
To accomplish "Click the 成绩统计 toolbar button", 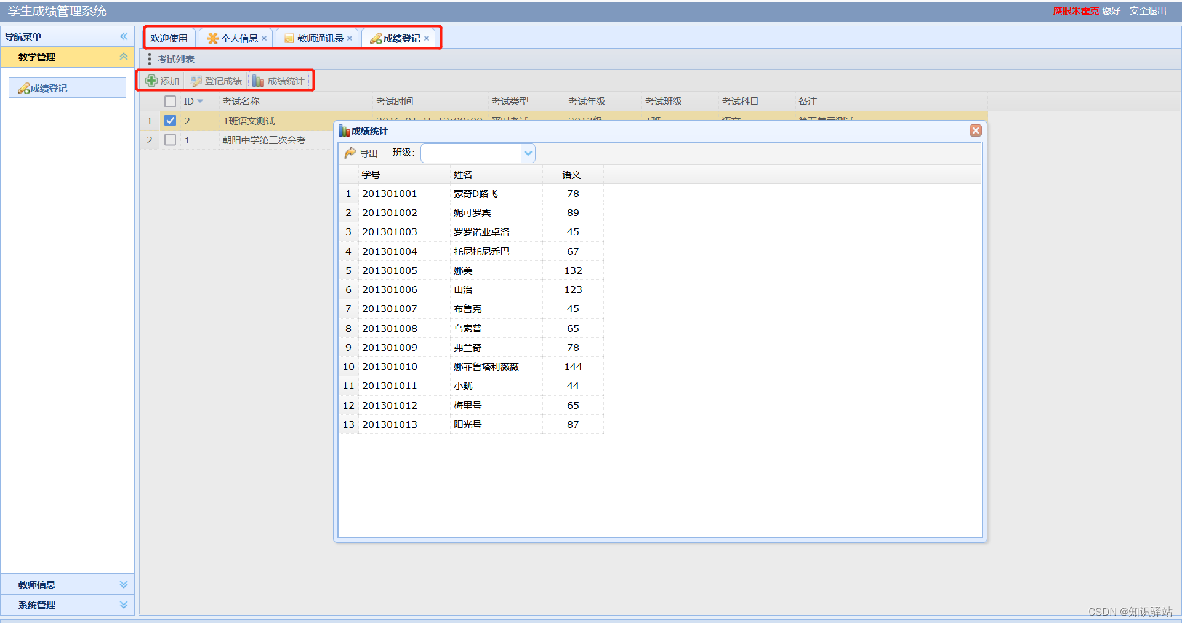I will [x=279, y=81].
